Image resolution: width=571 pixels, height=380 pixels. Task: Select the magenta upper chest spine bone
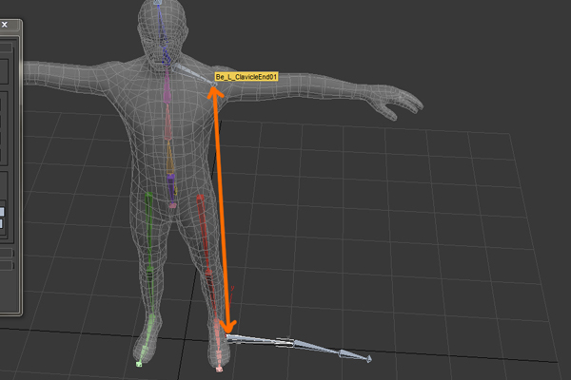167,85
